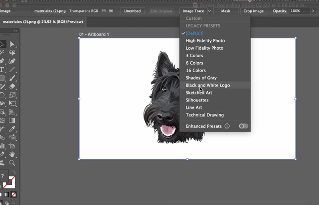Select the Lasso tool
Image resolution: width=319 pixels, height=205 pixels.
(12, 53)
